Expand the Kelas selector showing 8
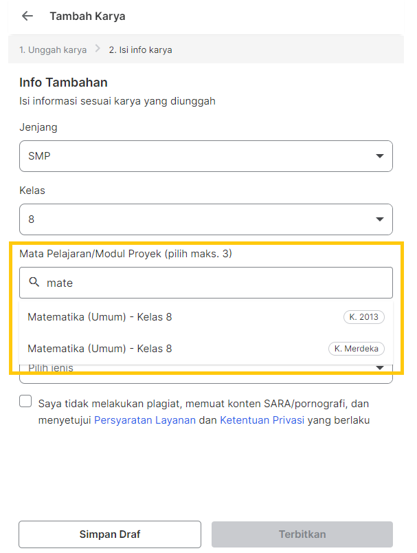The width and height of the screenshot is (417, 553). coord(205,219)
